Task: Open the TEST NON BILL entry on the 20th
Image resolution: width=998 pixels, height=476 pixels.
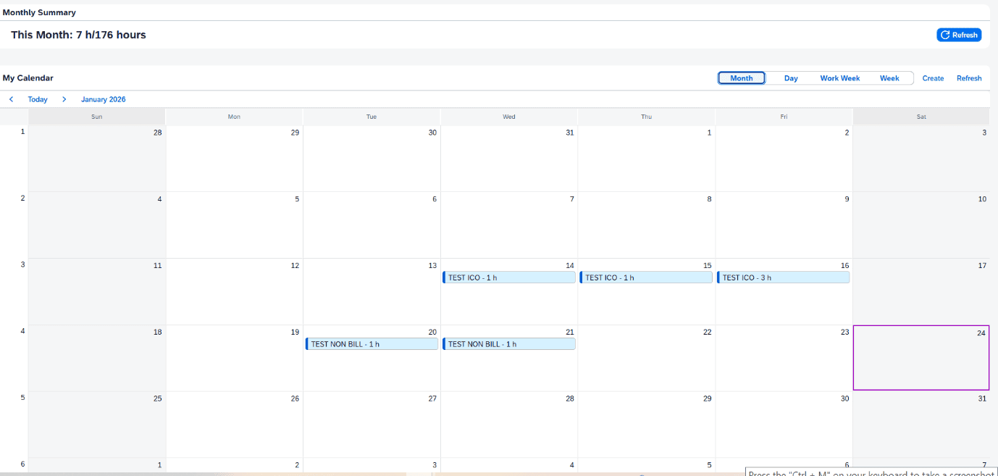Action: pyautogui.click(x=372, y=344)
